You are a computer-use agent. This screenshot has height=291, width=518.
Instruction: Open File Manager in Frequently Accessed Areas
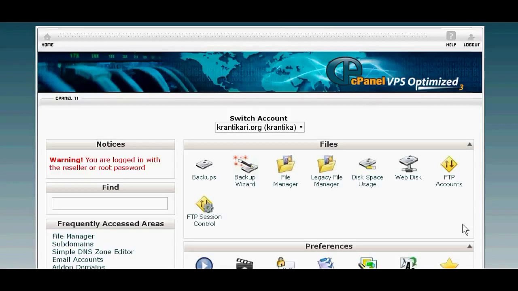73,236
